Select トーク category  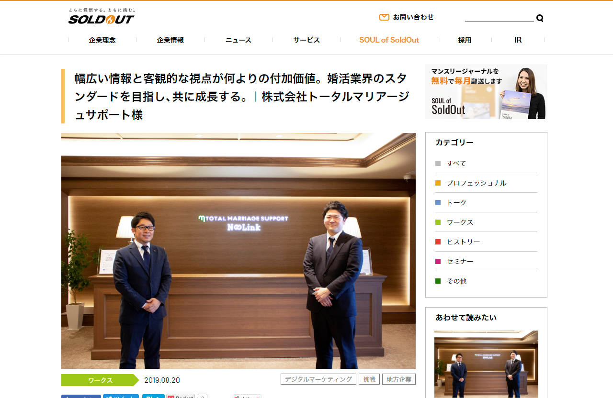456,202
